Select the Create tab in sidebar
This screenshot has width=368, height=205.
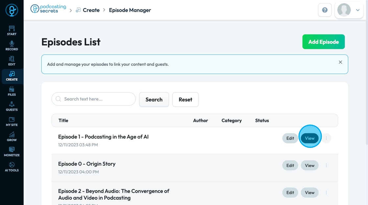point(12,76)
